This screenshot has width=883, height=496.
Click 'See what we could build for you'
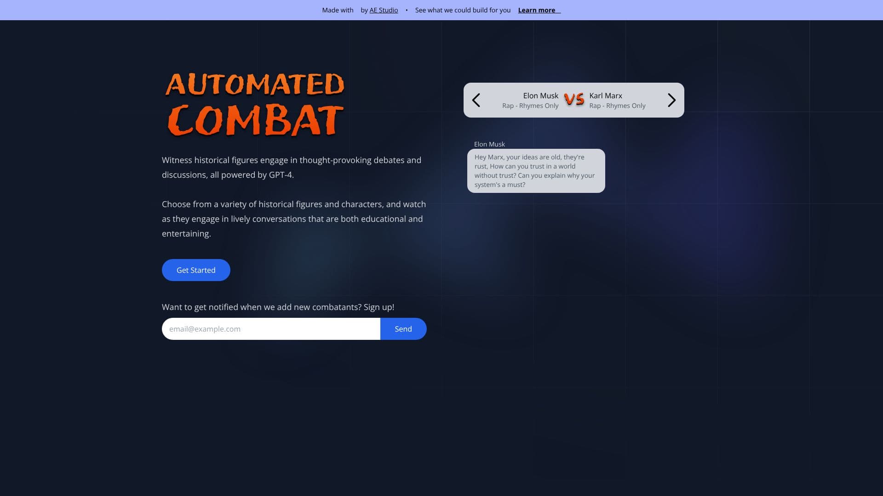tap(463, 10)
